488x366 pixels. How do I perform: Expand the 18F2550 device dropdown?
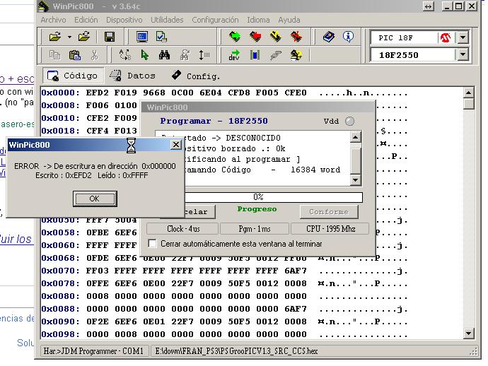463,54
